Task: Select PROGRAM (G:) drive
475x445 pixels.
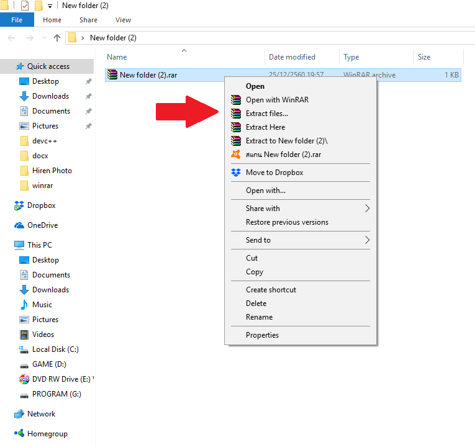Action: pos(57,394)
